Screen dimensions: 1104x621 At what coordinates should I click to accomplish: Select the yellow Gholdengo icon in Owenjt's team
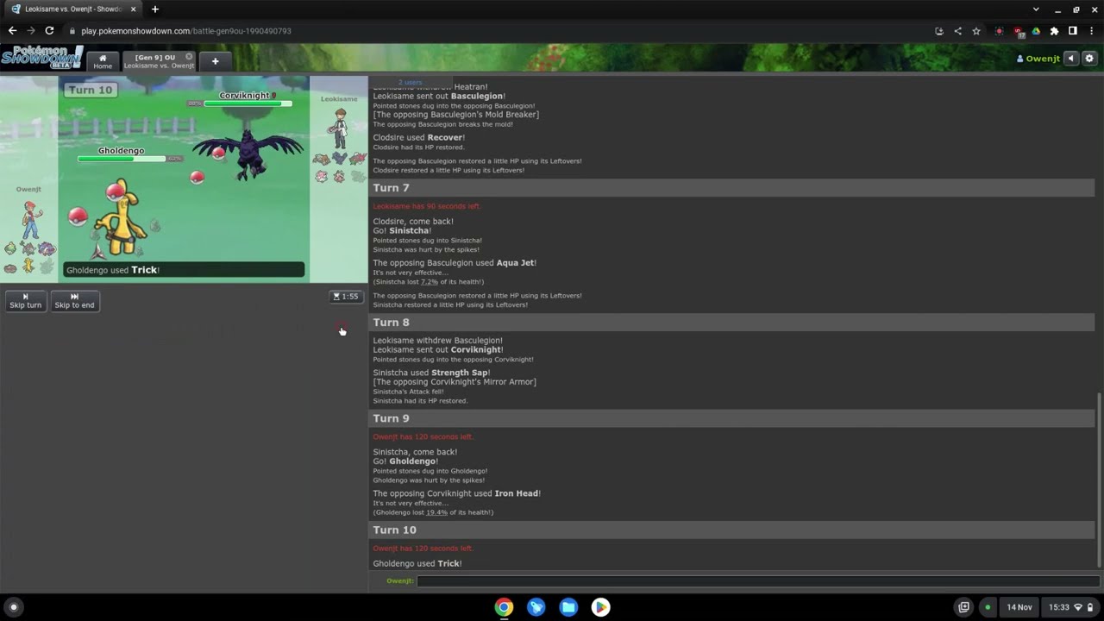point(28,266)
